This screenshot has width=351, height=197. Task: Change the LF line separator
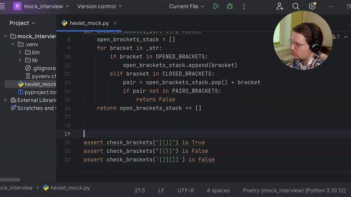161,190
